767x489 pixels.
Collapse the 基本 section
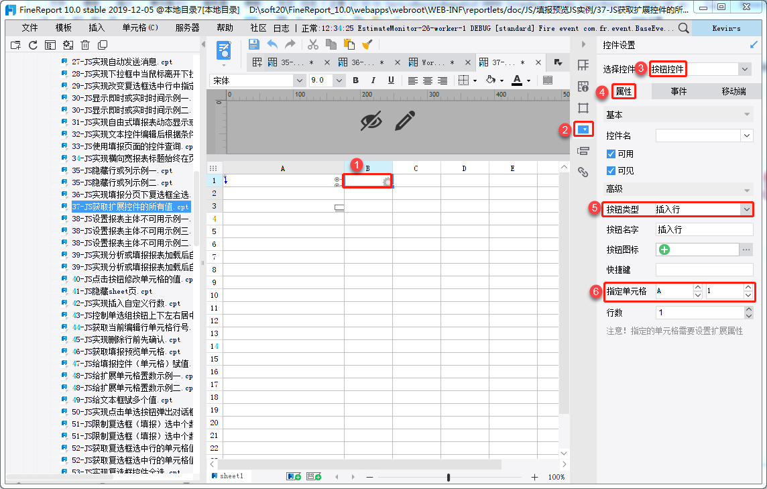tap(747, 115)
